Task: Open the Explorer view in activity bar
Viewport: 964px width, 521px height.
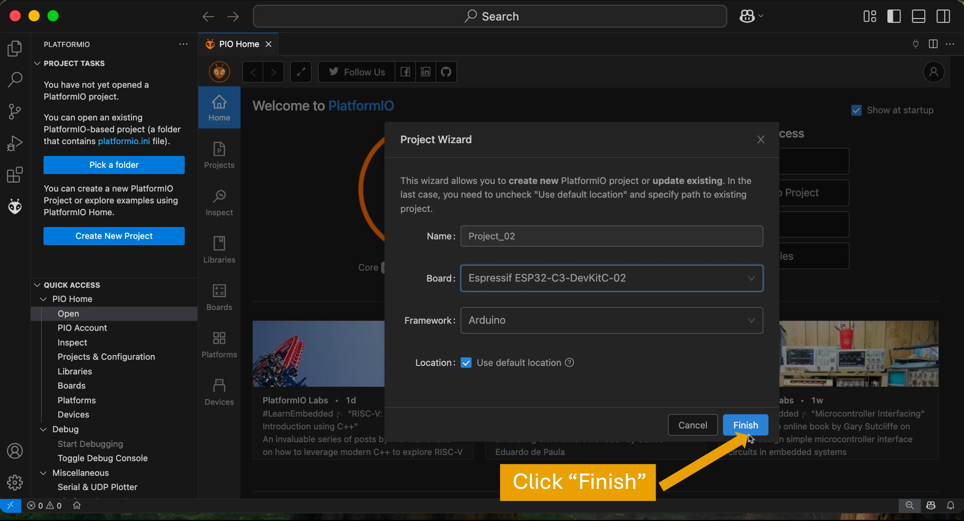Action: 15,48
